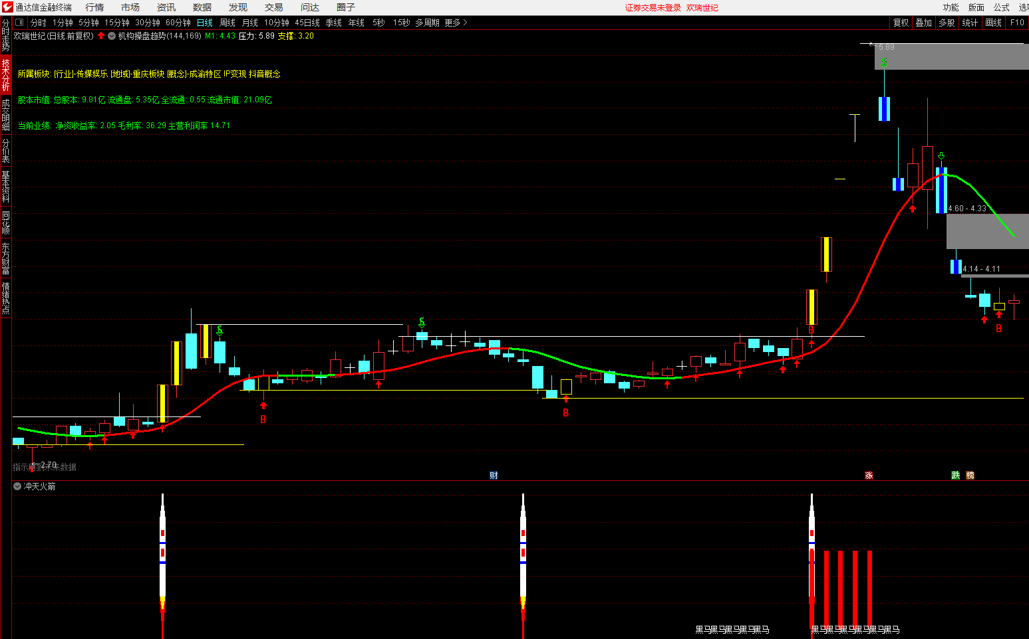
Task: Expand the 冲天火箭 indicator dropdown
Action: coord(17,486)
